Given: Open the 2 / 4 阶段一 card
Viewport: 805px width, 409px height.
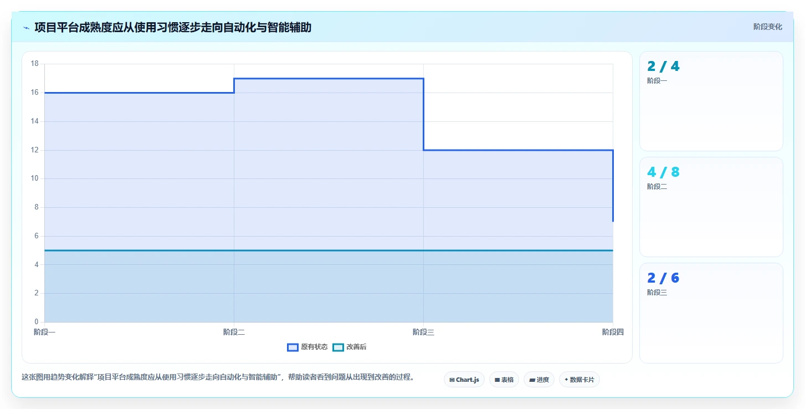Looking at the screenshot, I should pos(711,101).
